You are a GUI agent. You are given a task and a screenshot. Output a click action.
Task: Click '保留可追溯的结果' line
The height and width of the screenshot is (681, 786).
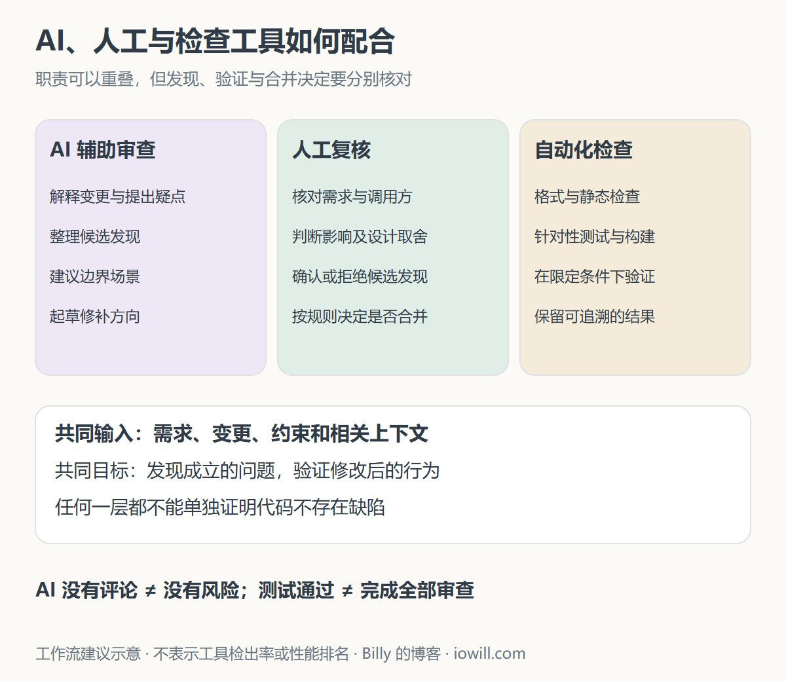tap(595, 316)
